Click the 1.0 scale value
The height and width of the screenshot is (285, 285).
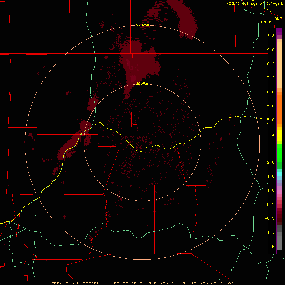tap(271, 190)
